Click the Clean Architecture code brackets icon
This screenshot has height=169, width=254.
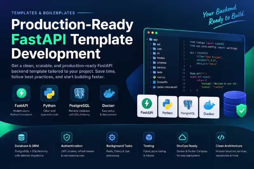pyautogui.click(x=221, y=137)
